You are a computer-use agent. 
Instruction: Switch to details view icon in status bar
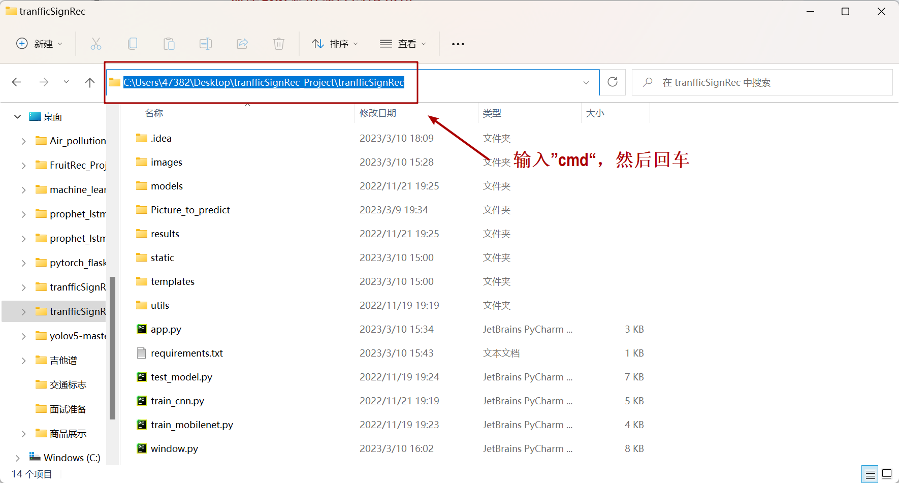point(870,474)
